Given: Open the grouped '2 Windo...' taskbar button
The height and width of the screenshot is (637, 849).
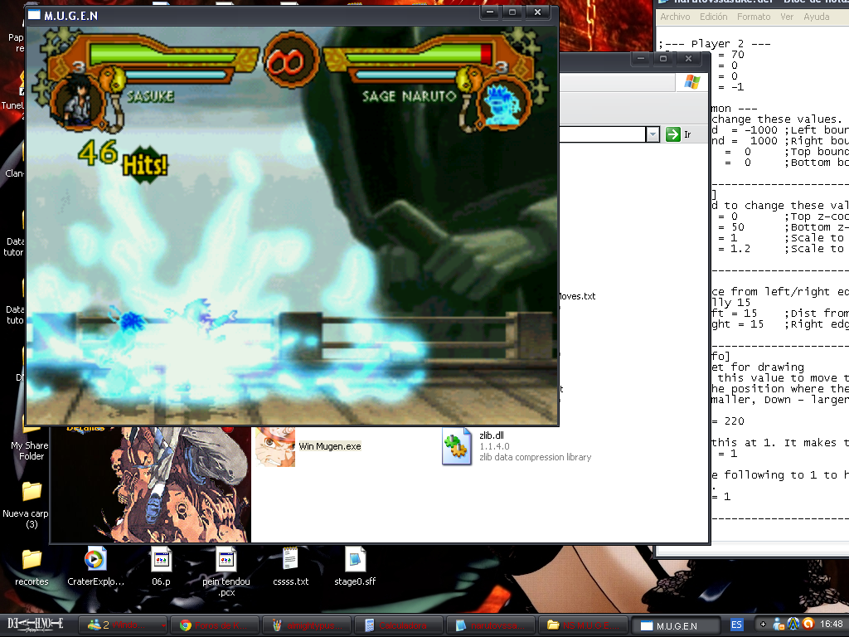Looking at the screenshot, I should coord(124,625).
